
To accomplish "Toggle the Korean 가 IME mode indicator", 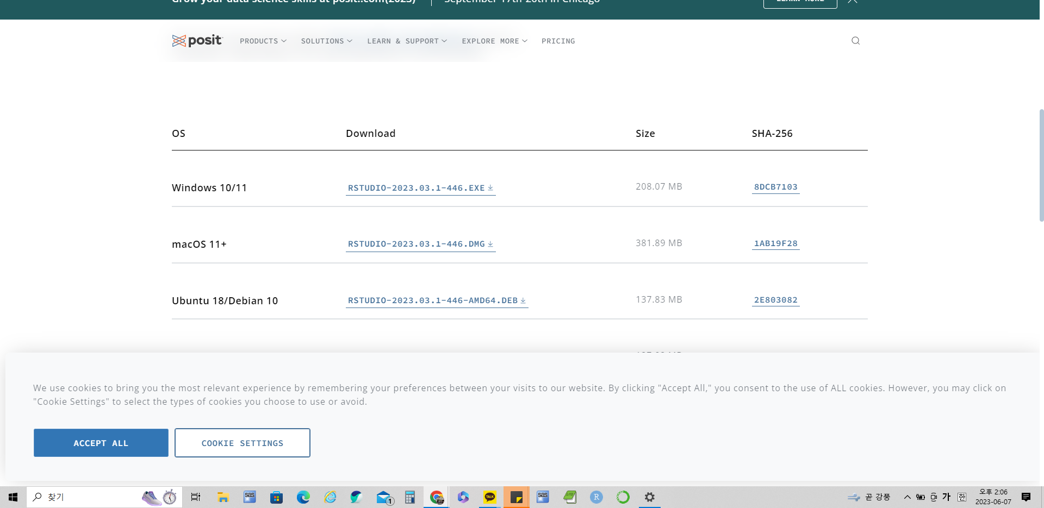I will pyautogui.click(x=947, y=497).
